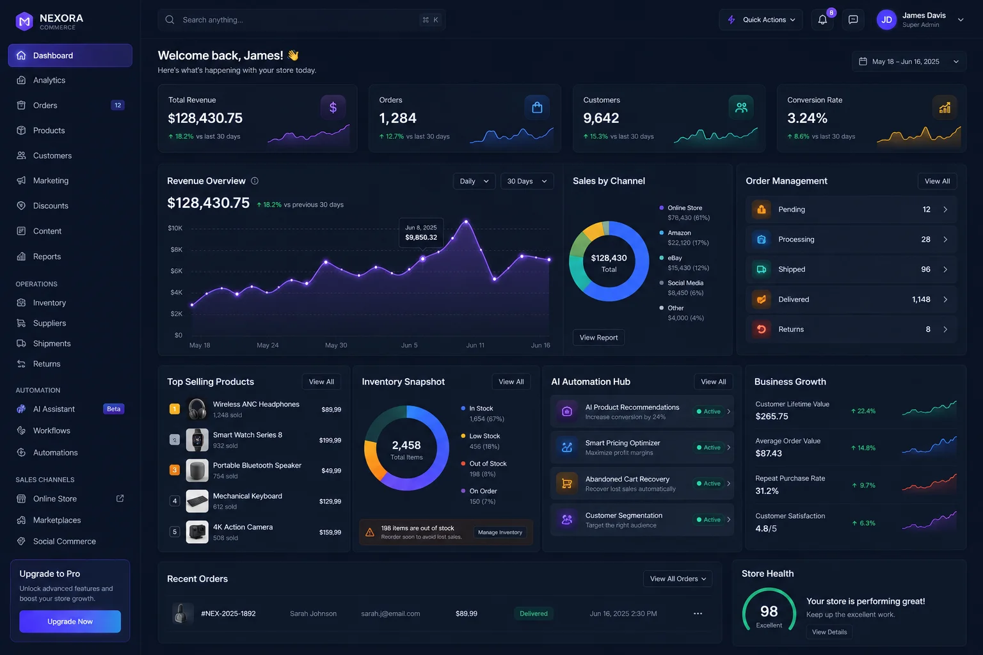This screenshot has height=655, width=983.
Task: Open the 30 Days range dropdown
Action: coord(527,181)
